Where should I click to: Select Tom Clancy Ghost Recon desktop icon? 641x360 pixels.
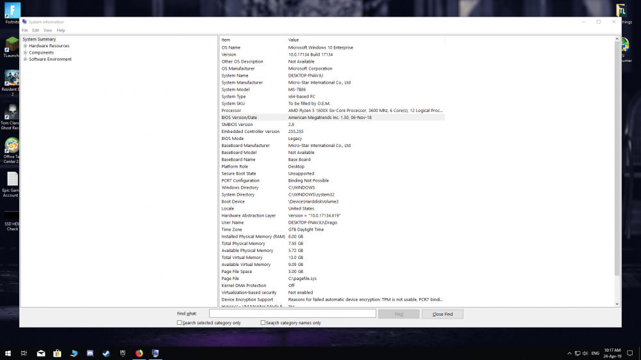pos(11,117)
